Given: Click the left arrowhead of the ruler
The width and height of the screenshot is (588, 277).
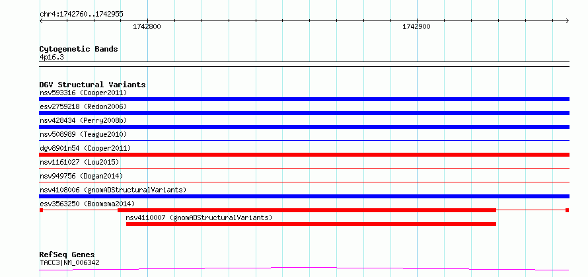Looking at the screenshot, I should [42, 21].
